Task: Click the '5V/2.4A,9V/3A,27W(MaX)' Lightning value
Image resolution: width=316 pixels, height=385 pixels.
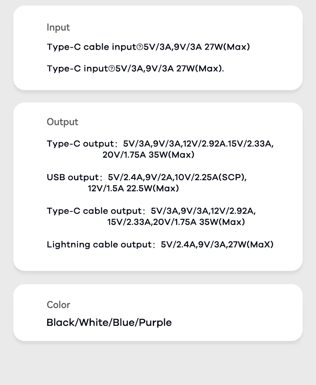Action: [x=217, y=245]
